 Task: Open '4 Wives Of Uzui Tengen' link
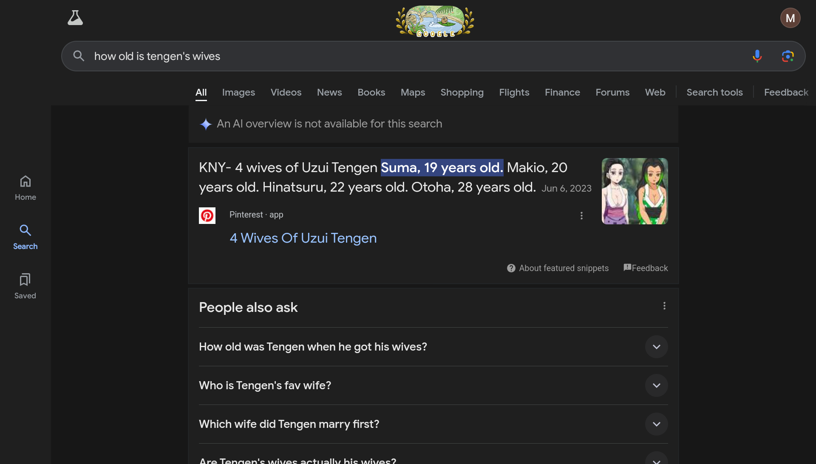point(303,238)
